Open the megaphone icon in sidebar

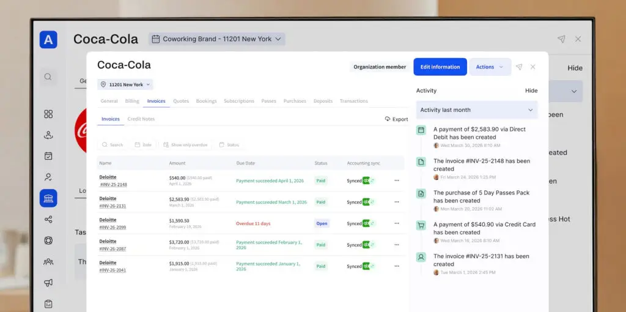tap(48, 283)
